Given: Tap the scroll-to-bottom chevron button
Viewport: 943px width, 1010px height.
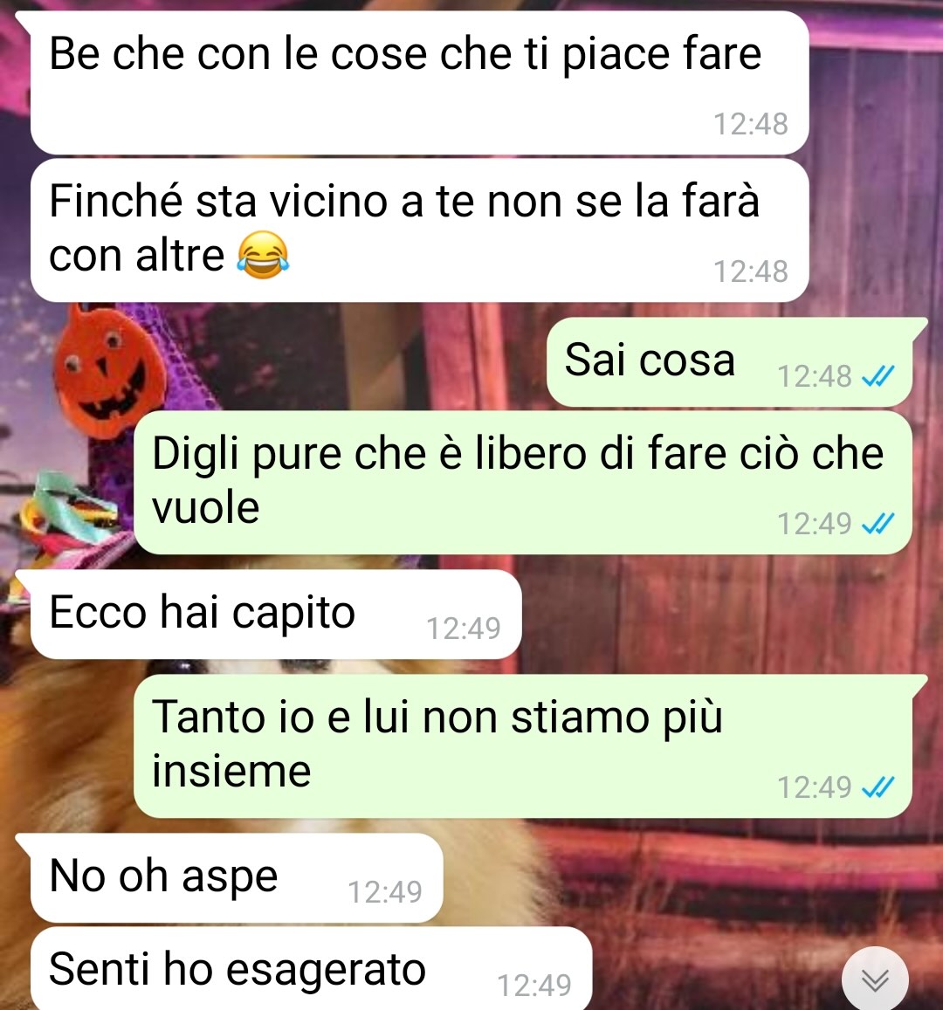Looking at the screenshot, I should pos(875,979).
